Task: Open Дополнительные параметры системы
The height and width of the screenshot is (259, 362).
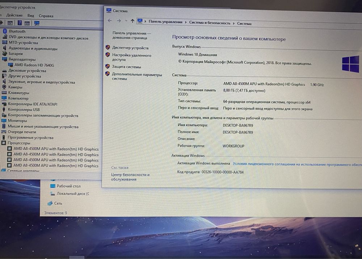Action: tap(137, 76)
